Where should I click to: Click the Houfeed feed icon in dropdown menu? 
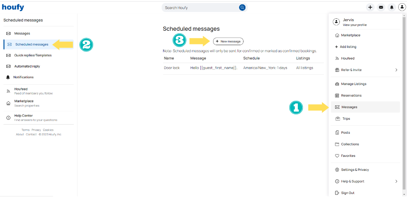tap(337, 59)
